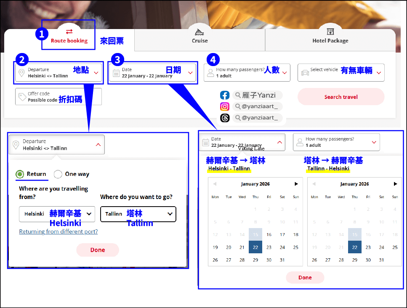
Task: Click the Offer code input field
Action: pos(59,96)
